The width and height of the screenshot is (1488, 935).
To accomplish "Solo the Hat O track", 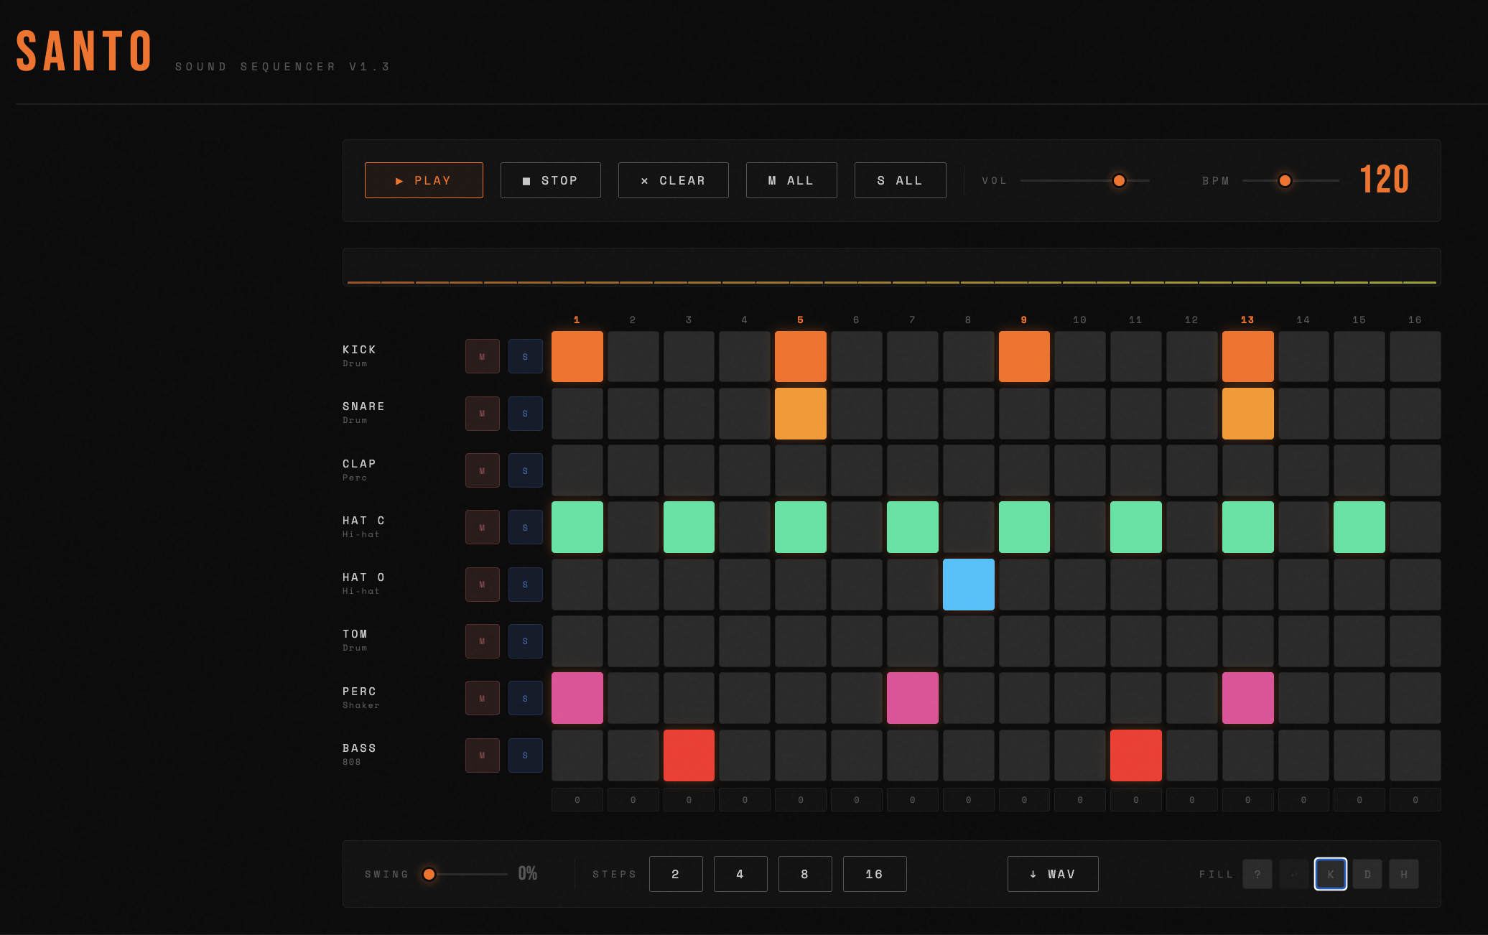I will click(x=526, y=585).
